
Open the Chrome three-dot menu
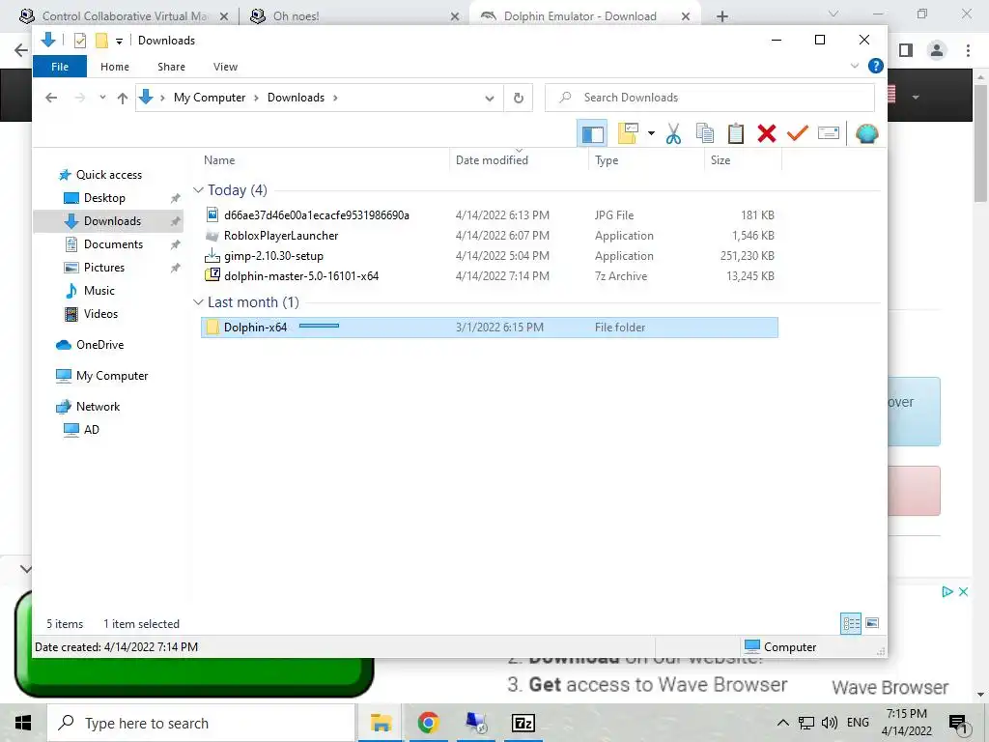click(968, 50)
